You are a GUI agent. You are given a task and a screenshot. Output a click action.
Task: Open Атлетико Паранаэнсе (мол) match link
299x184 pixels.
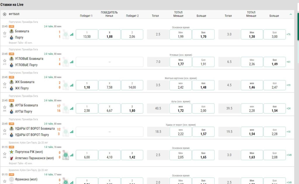click(x=34, y=158)
